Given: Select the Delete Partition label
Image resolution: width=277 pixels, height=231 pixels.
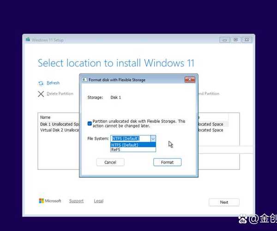Looking at the screenshot, I should tap(60, 94).
